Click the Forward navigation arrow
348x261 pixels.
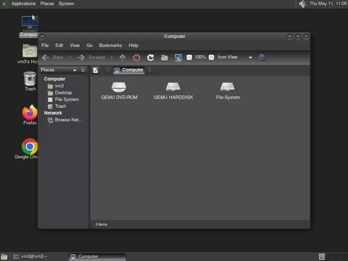[x=81, y=57]
